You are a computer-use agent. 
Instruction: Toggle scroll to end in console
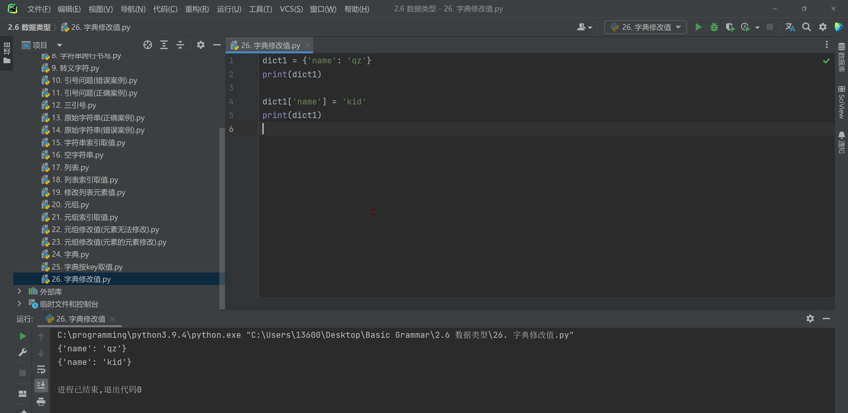click(41, 385)
